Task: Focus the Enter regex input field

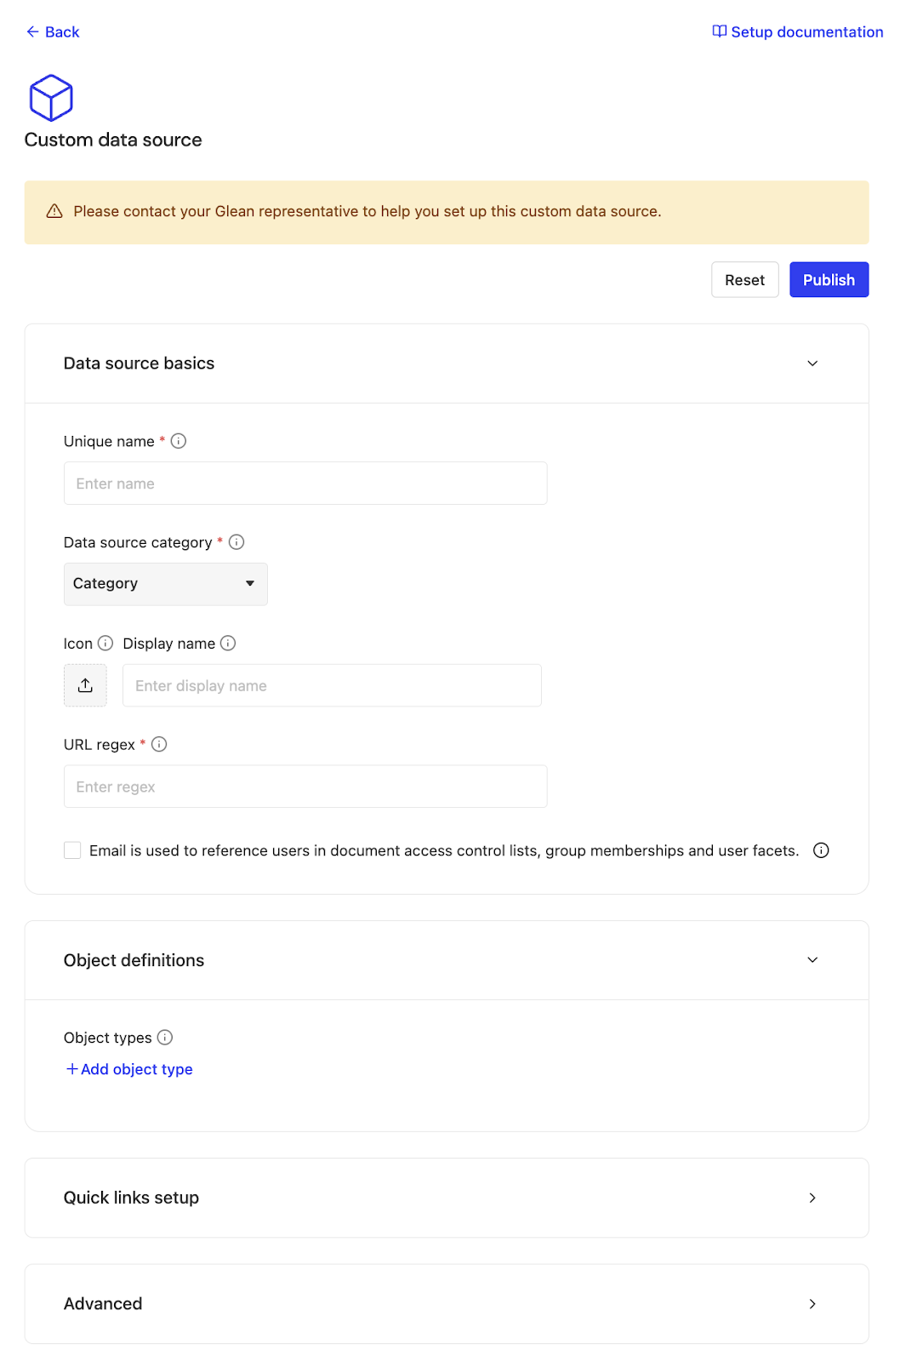Action: [x=305, y=787]
